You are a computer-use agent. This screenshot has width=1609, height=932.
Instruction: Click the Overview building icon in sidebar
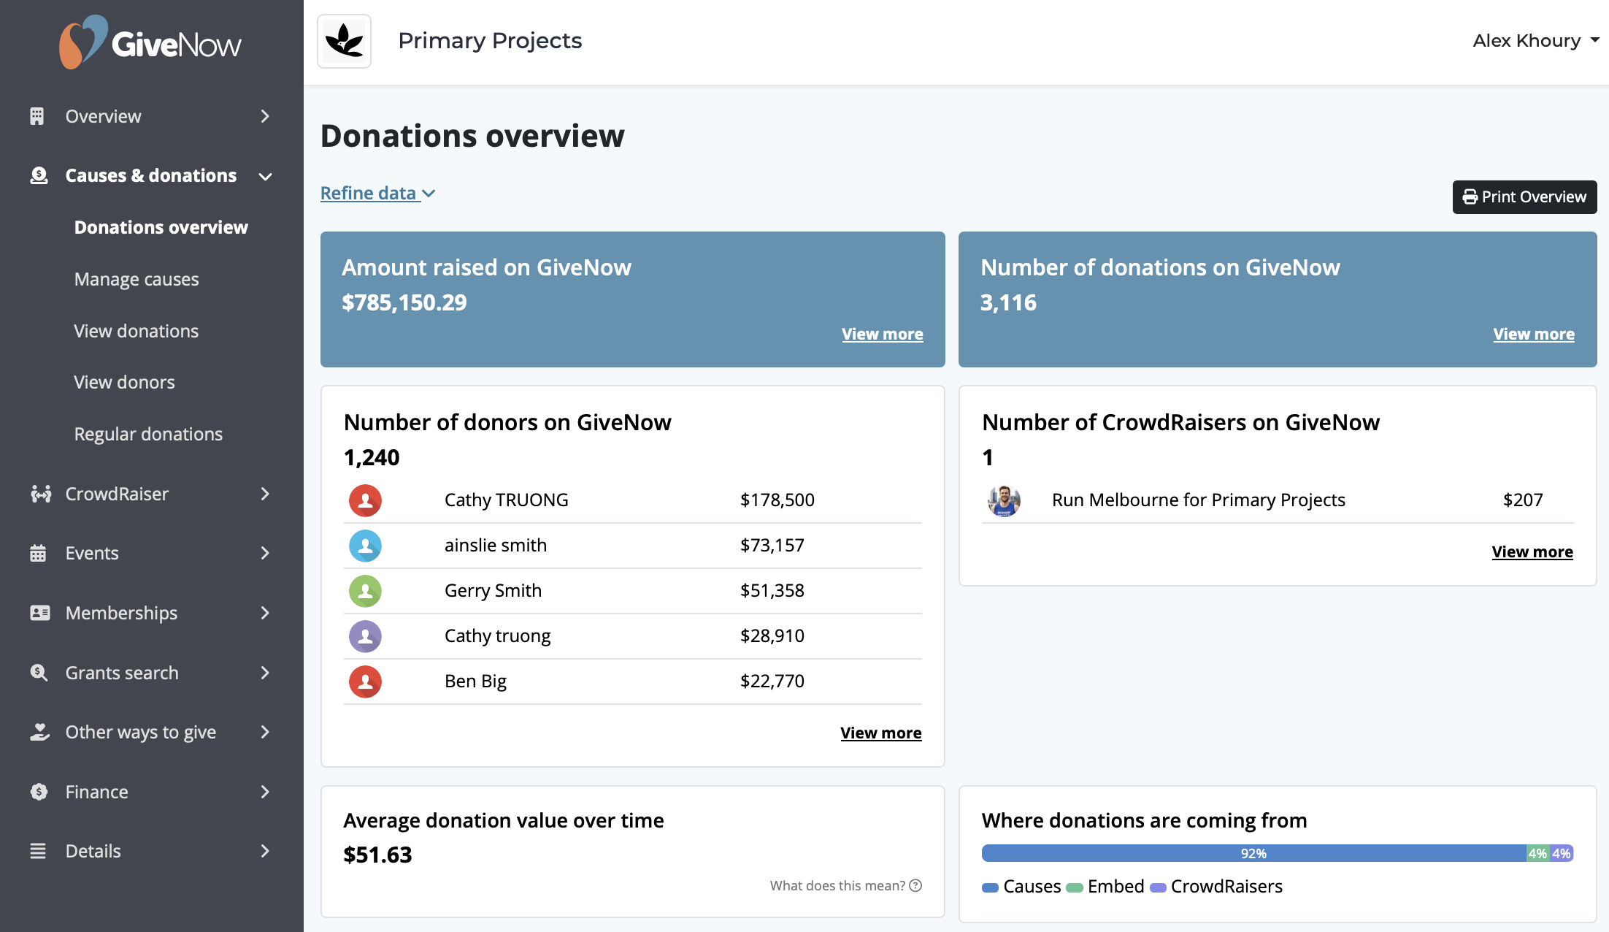click(37, 116)
